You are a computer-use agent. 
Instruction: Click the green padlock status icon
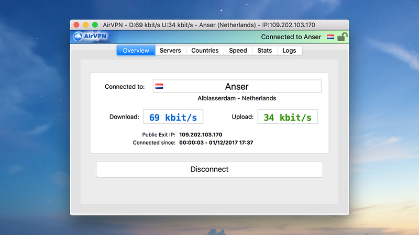pos(343,37)
